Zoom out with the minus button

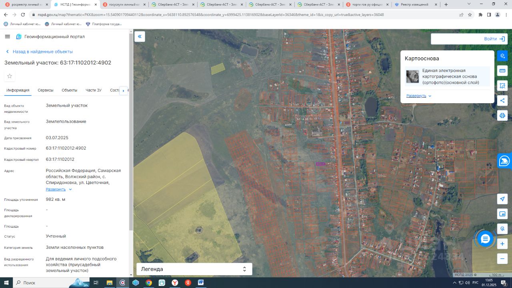pyautogui.click(x=502, y=258)
